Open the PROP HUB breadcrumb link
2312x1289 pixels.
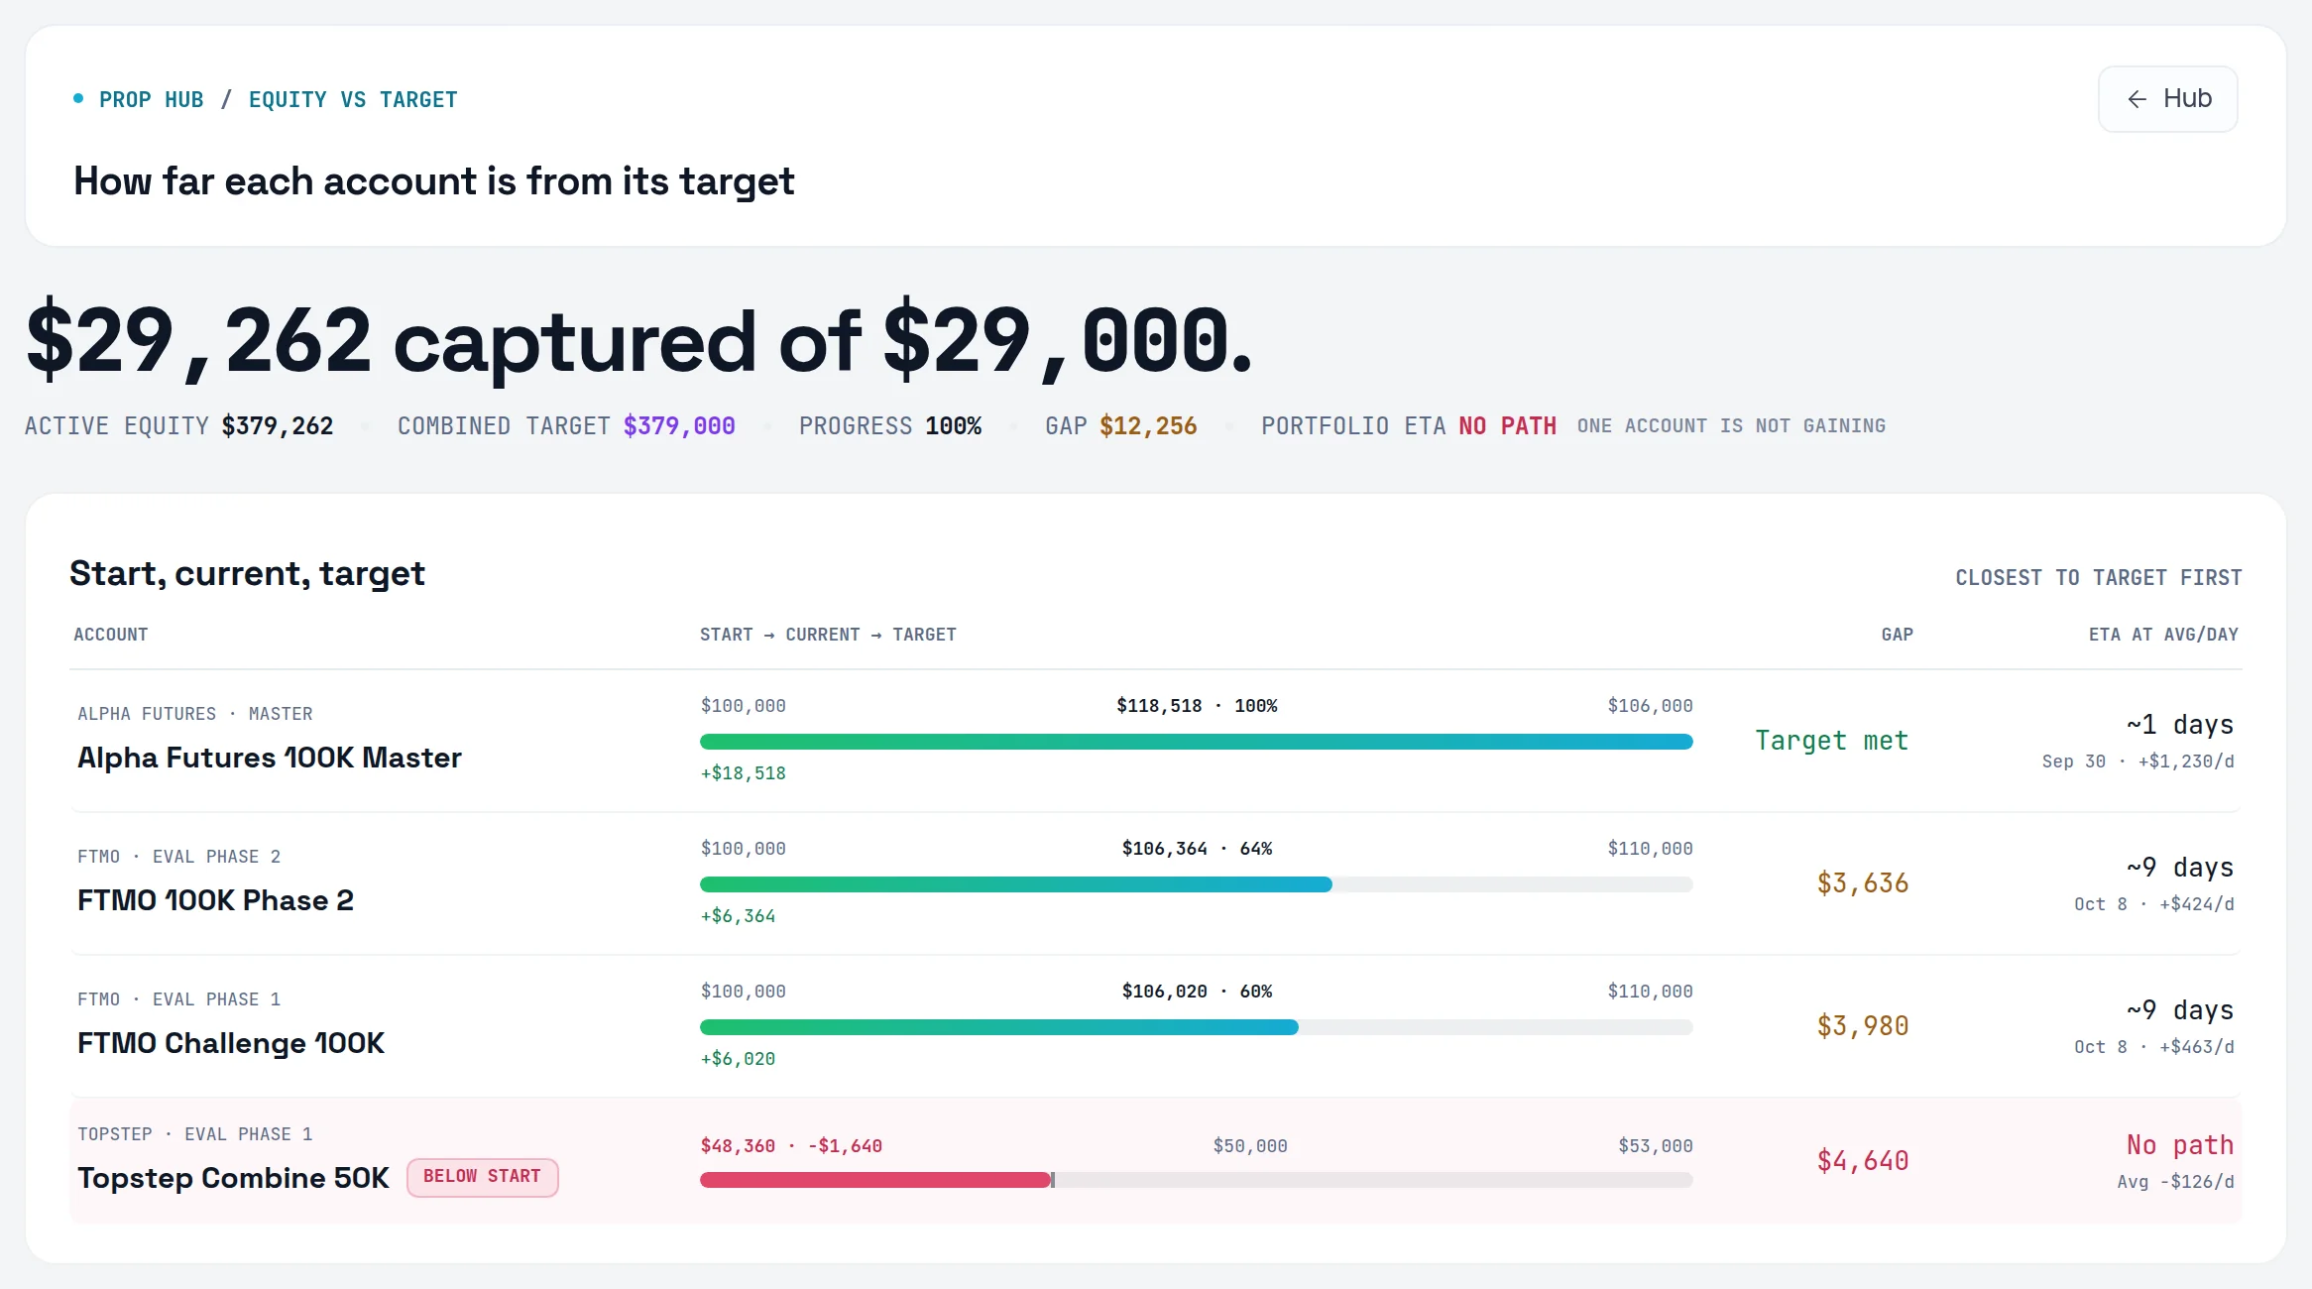151,100
